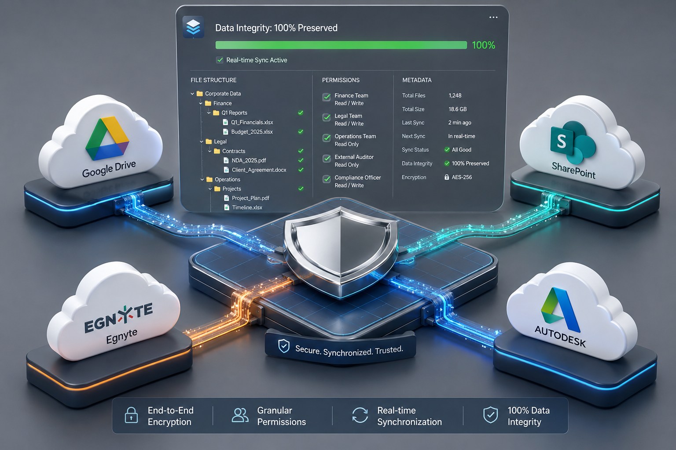Toggle the Operations Team permission checkbox

point(327,138)
